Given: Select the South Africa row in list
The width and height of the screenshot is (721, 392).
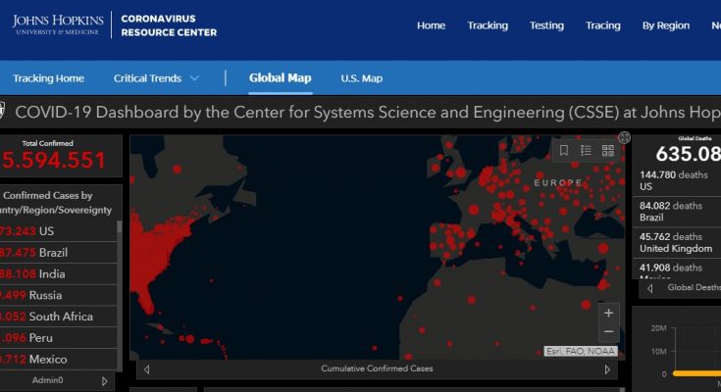Looking at the screenshot, I should pyautogui.click(x=59, y=317).
